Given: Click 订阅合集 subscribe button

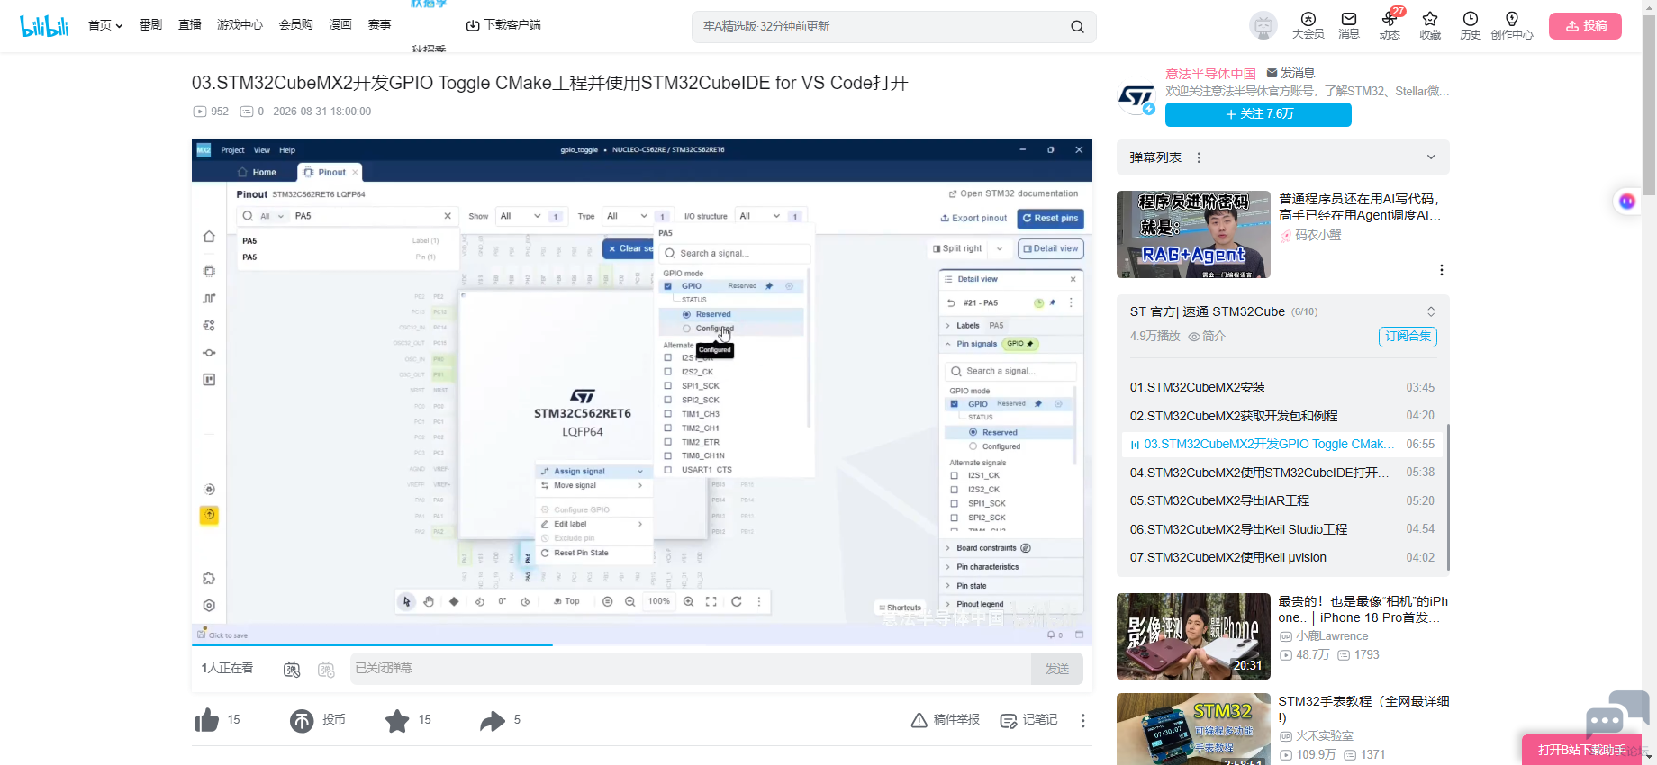Looking at the screenshot, I should (x=1408, y=337).
